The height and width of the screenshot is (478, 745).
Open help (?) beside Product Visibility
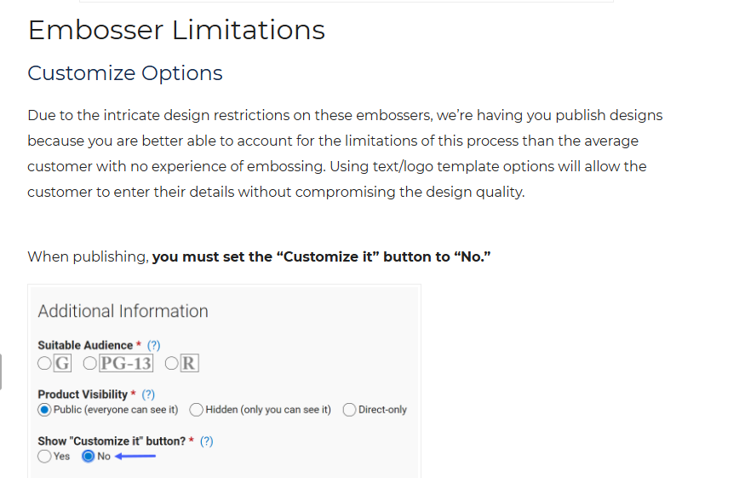(x=148, y=394)
